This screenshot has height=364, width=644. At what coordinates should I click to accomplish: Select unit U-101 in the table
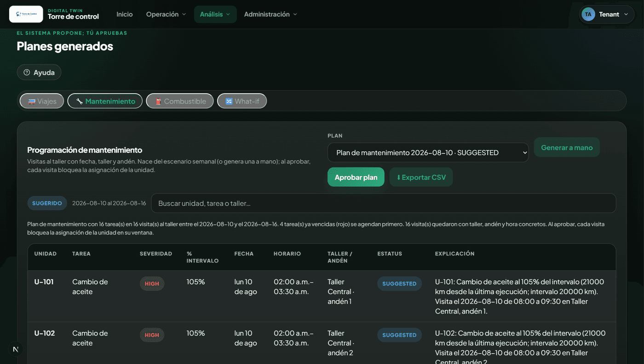coord(44,282)
